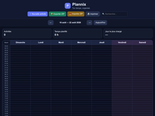Click the Temps planifié stat card
Viewport: 155px width, 116px height.
coord(77,34)
